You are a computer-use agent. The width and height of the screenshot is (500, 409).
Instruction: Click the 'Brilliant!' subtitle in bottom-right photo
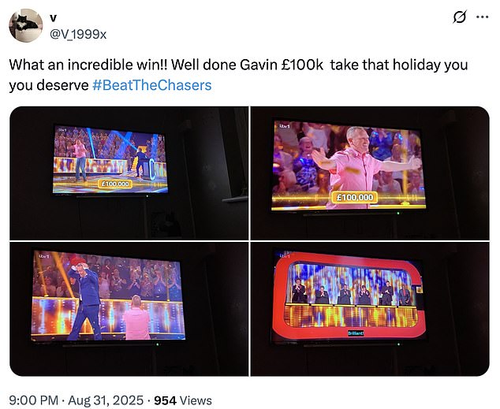(x=356, y=333)
